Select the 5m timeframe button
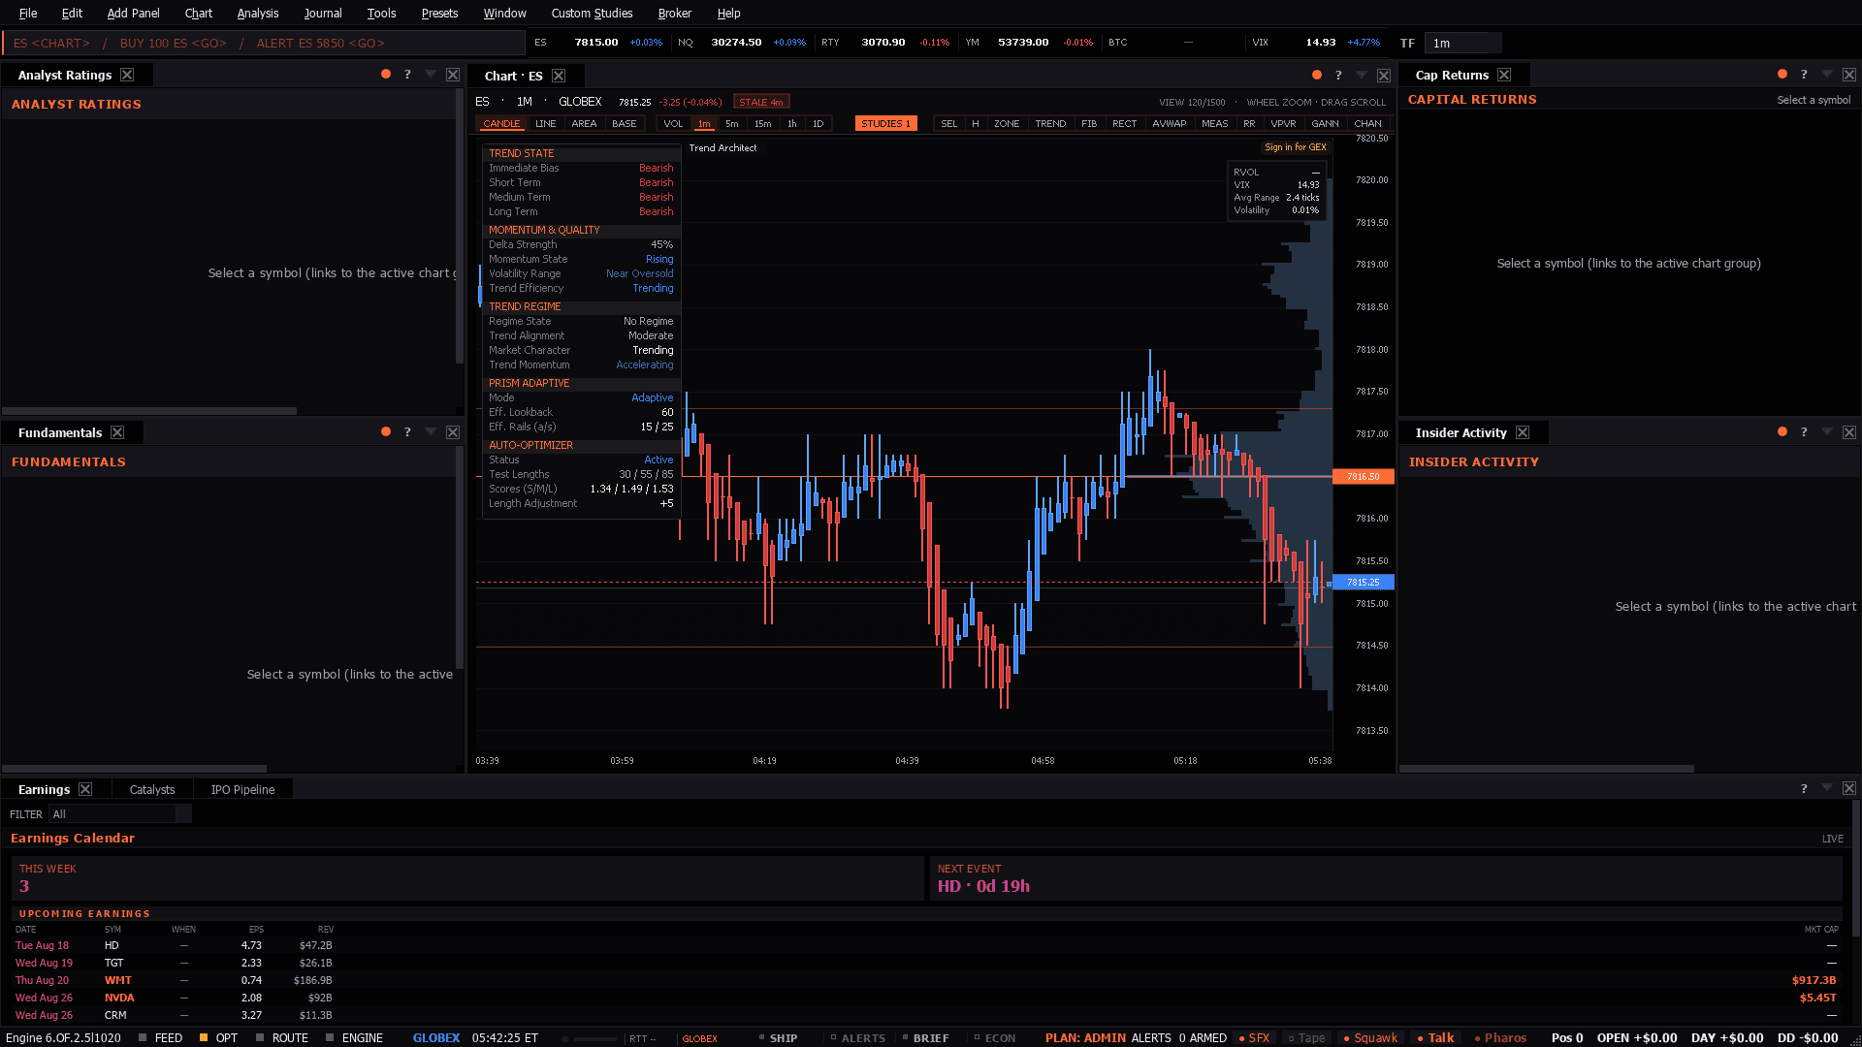 (x=732, y=124)
